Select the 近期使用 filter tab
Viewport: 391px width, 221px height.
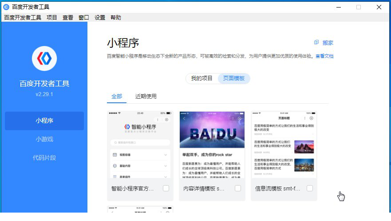click(x=146, y=96)
